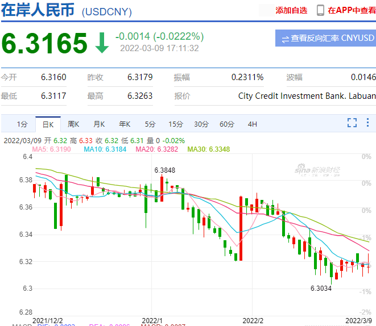The height and width of the screenshot is (326, 376).
Task: Click the fullscreen chart icon
Action: click(352, 123)
